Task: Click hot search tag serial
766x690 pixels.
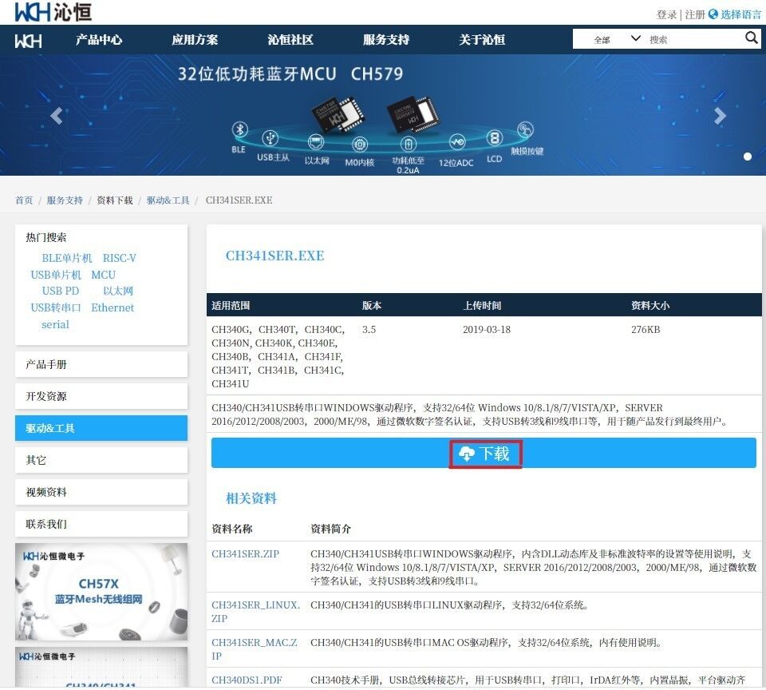Action: [55, 325]
